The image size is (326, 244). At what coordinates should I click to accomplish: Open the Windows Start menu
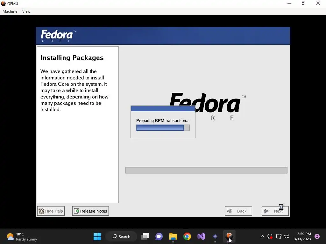(x=97, y=236)
